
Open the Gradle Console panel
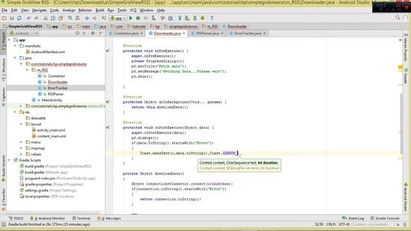click(x=385, y=218)
